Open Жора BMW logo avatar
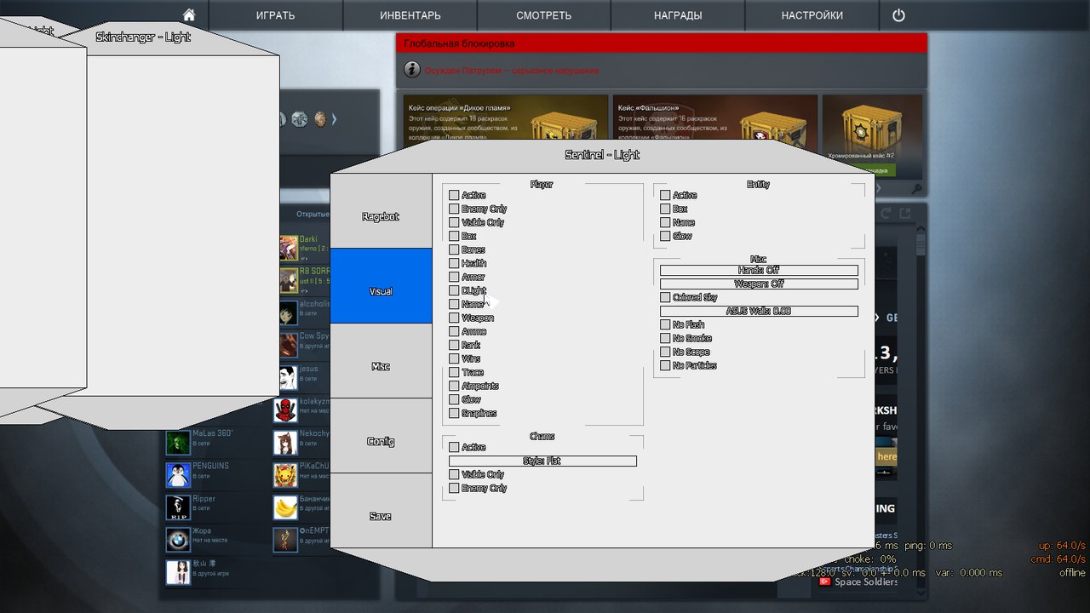 [x=178, y=540]
